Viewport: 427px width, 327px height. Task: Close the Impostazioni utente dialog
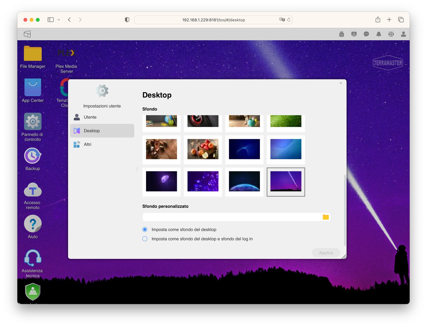341,83
